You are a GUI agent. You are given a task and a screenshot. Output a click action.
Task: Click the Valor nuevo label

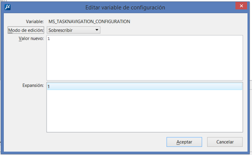(x=31, y=38)
